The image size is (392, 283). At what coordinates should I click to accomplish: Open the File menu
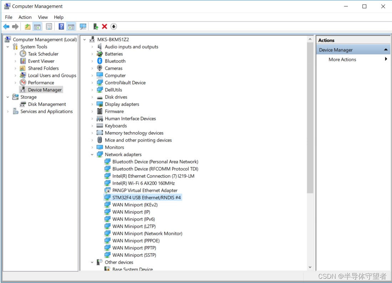click(x=9, y=17)
